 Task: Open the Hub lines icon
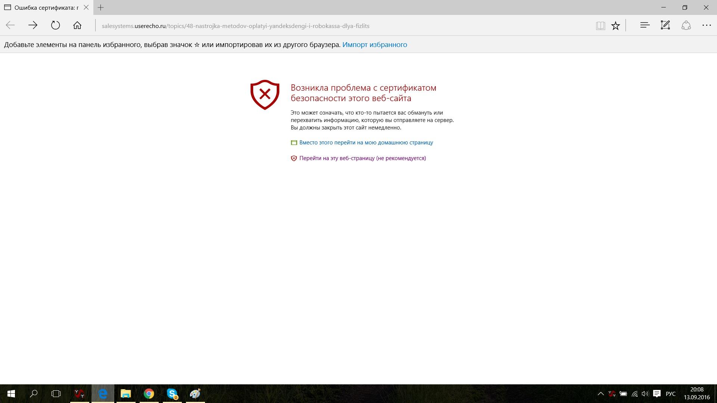[x=645, y=25]
